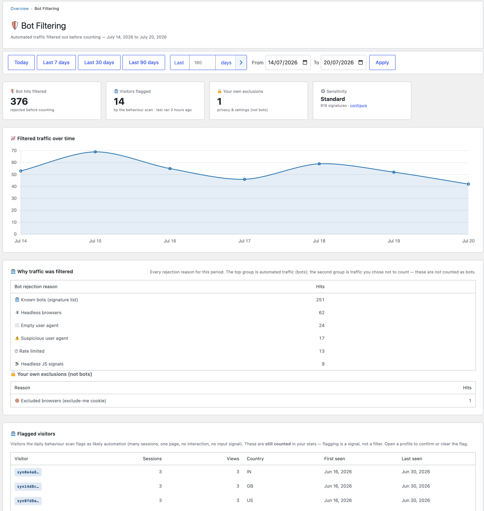Click the Headless browsers row icon
Image resolution: width=484 pixels, height=511 pixels.
(x=17, y=313)
